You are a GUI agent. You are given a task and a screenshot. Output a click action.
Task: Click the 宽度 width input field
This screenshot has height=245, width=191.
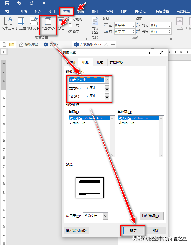tap(94, 88)
